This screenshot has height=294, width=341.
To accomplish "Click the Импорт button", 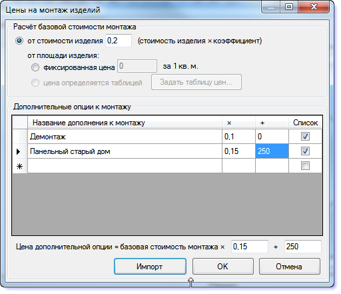I will [x=150, y=266].
